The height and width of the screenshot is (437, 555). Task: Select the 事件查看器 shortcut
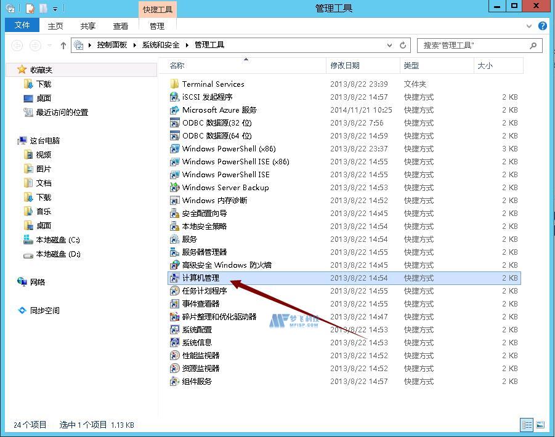pyautogui.click(x=198, y=303)
